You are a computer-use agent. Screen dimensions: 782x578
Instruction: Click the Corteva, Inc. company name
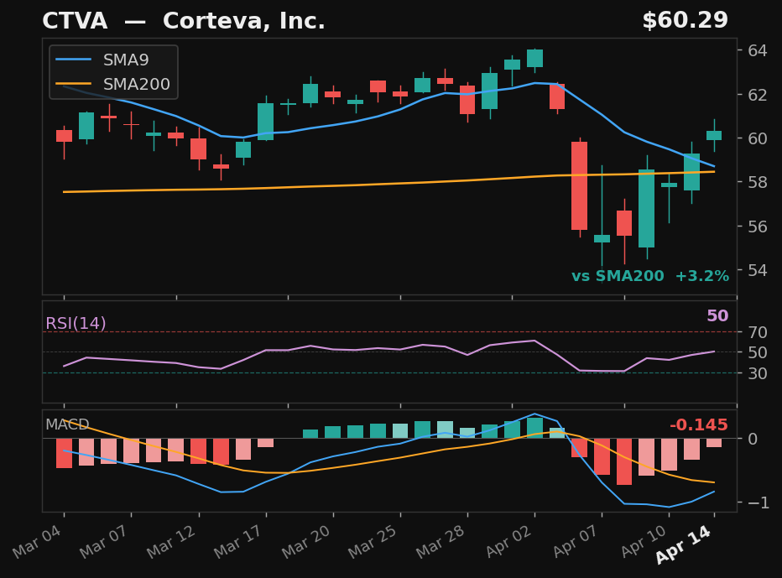coord(244,21)
